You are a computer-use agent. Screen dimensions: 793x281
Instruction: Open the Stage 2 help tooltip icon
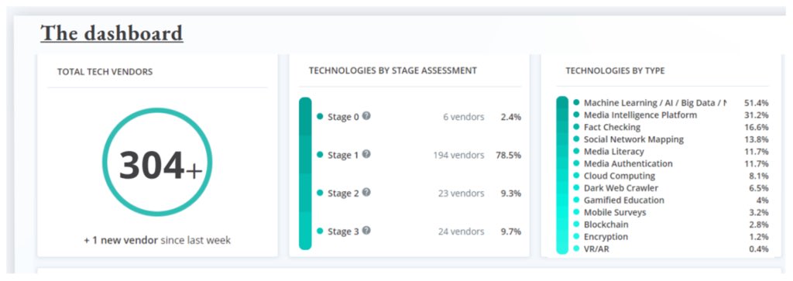click(366, 193)
